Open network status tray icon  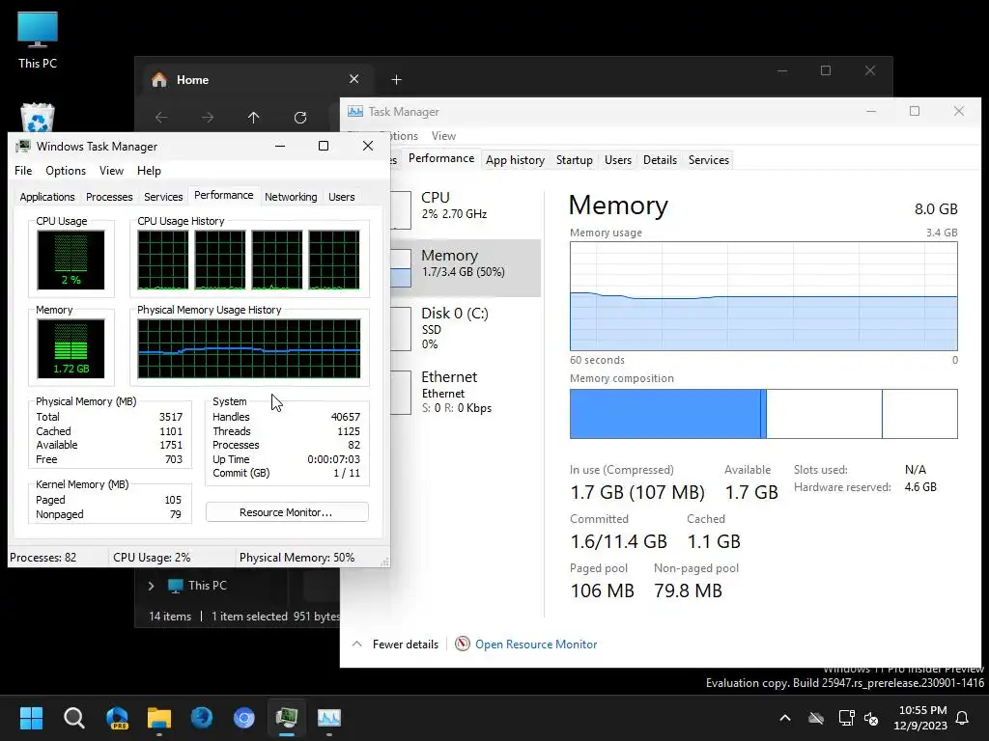(846, 718)
